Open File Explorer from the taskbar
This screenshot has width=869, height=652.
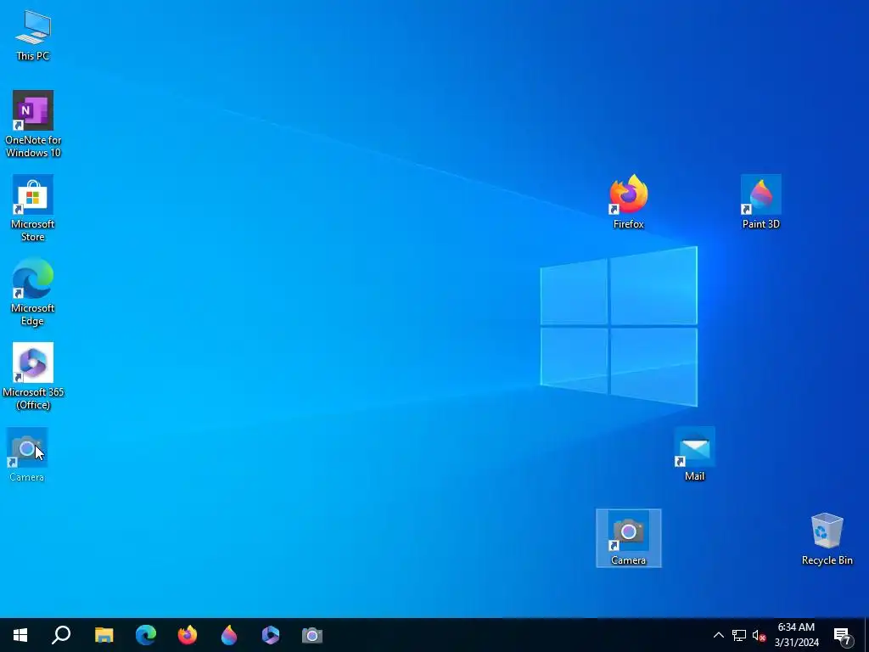(104, 635)
